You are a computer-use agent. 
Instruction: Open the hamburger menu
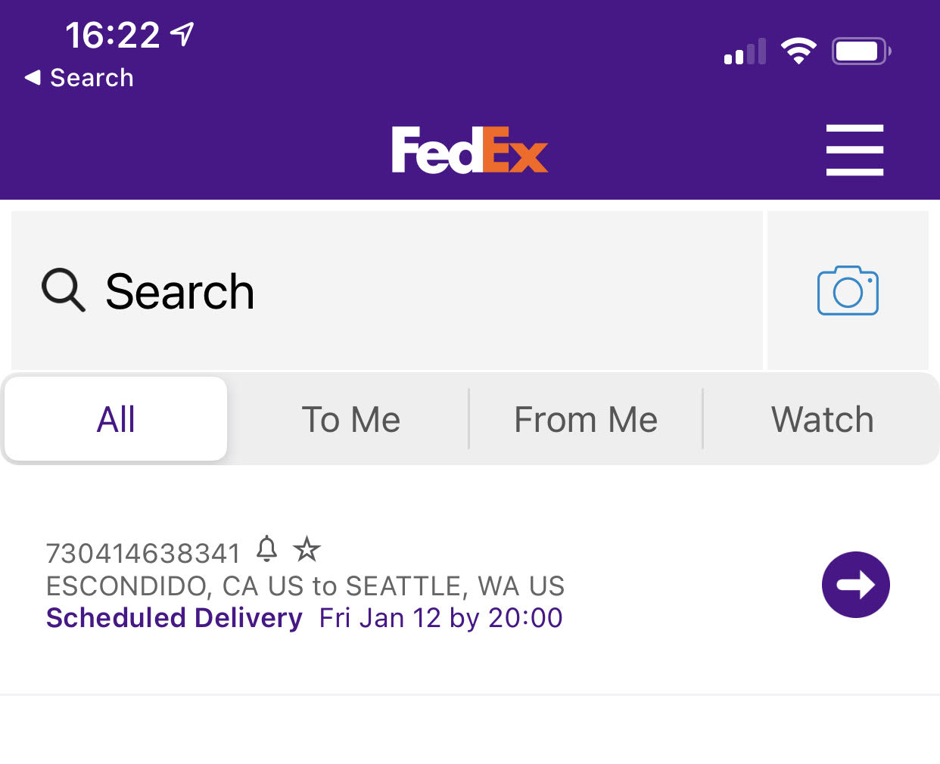tap(854, 150)
